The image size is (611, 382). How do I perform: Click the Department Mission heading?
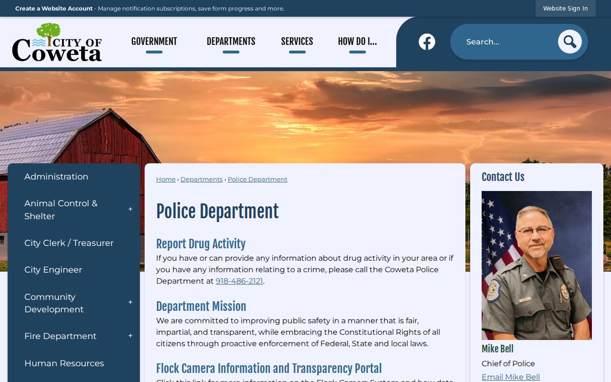click(201, 307)
